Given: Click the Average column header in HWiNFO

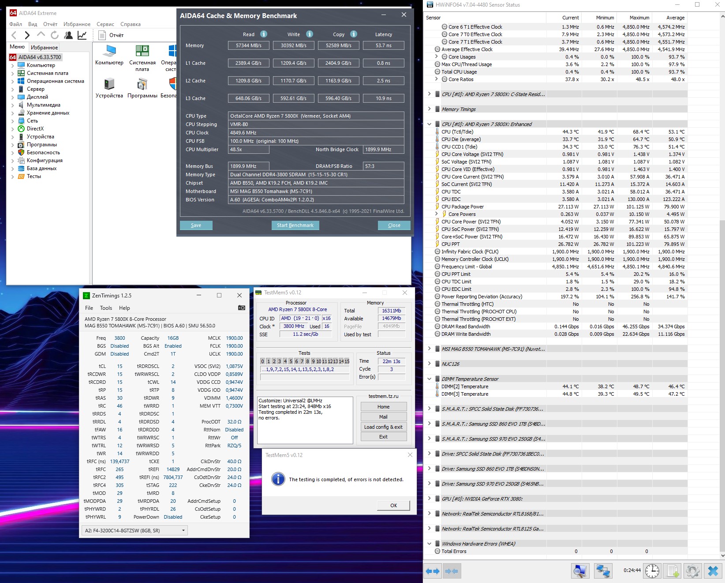Looking at the screenshot, I should click(x=669, y=18).
